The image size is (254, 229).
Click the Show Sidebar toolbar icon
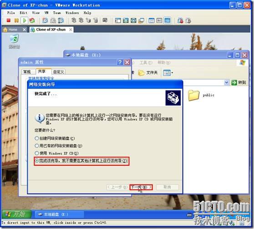click(x=118, y=20)
